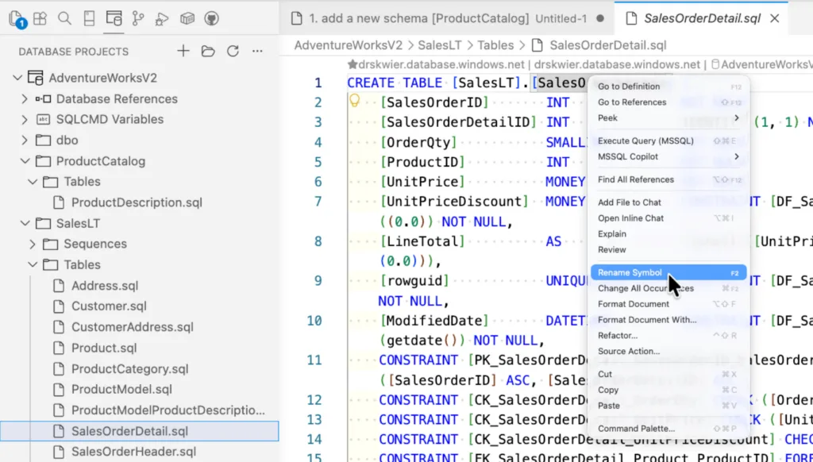
Task: Expand the Database References node
Action: 25,99
